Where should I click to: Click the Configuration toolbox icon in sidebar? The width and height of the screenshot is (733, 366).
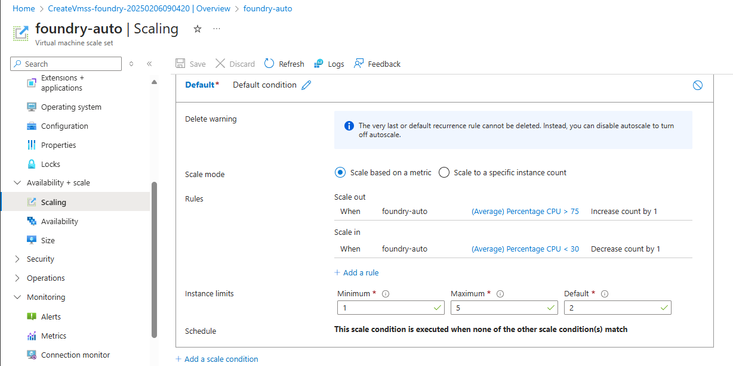tap(32, 126)
